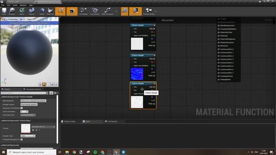Use selected asset arrow under Texture

pyautogui.click(x=33, y=130)
